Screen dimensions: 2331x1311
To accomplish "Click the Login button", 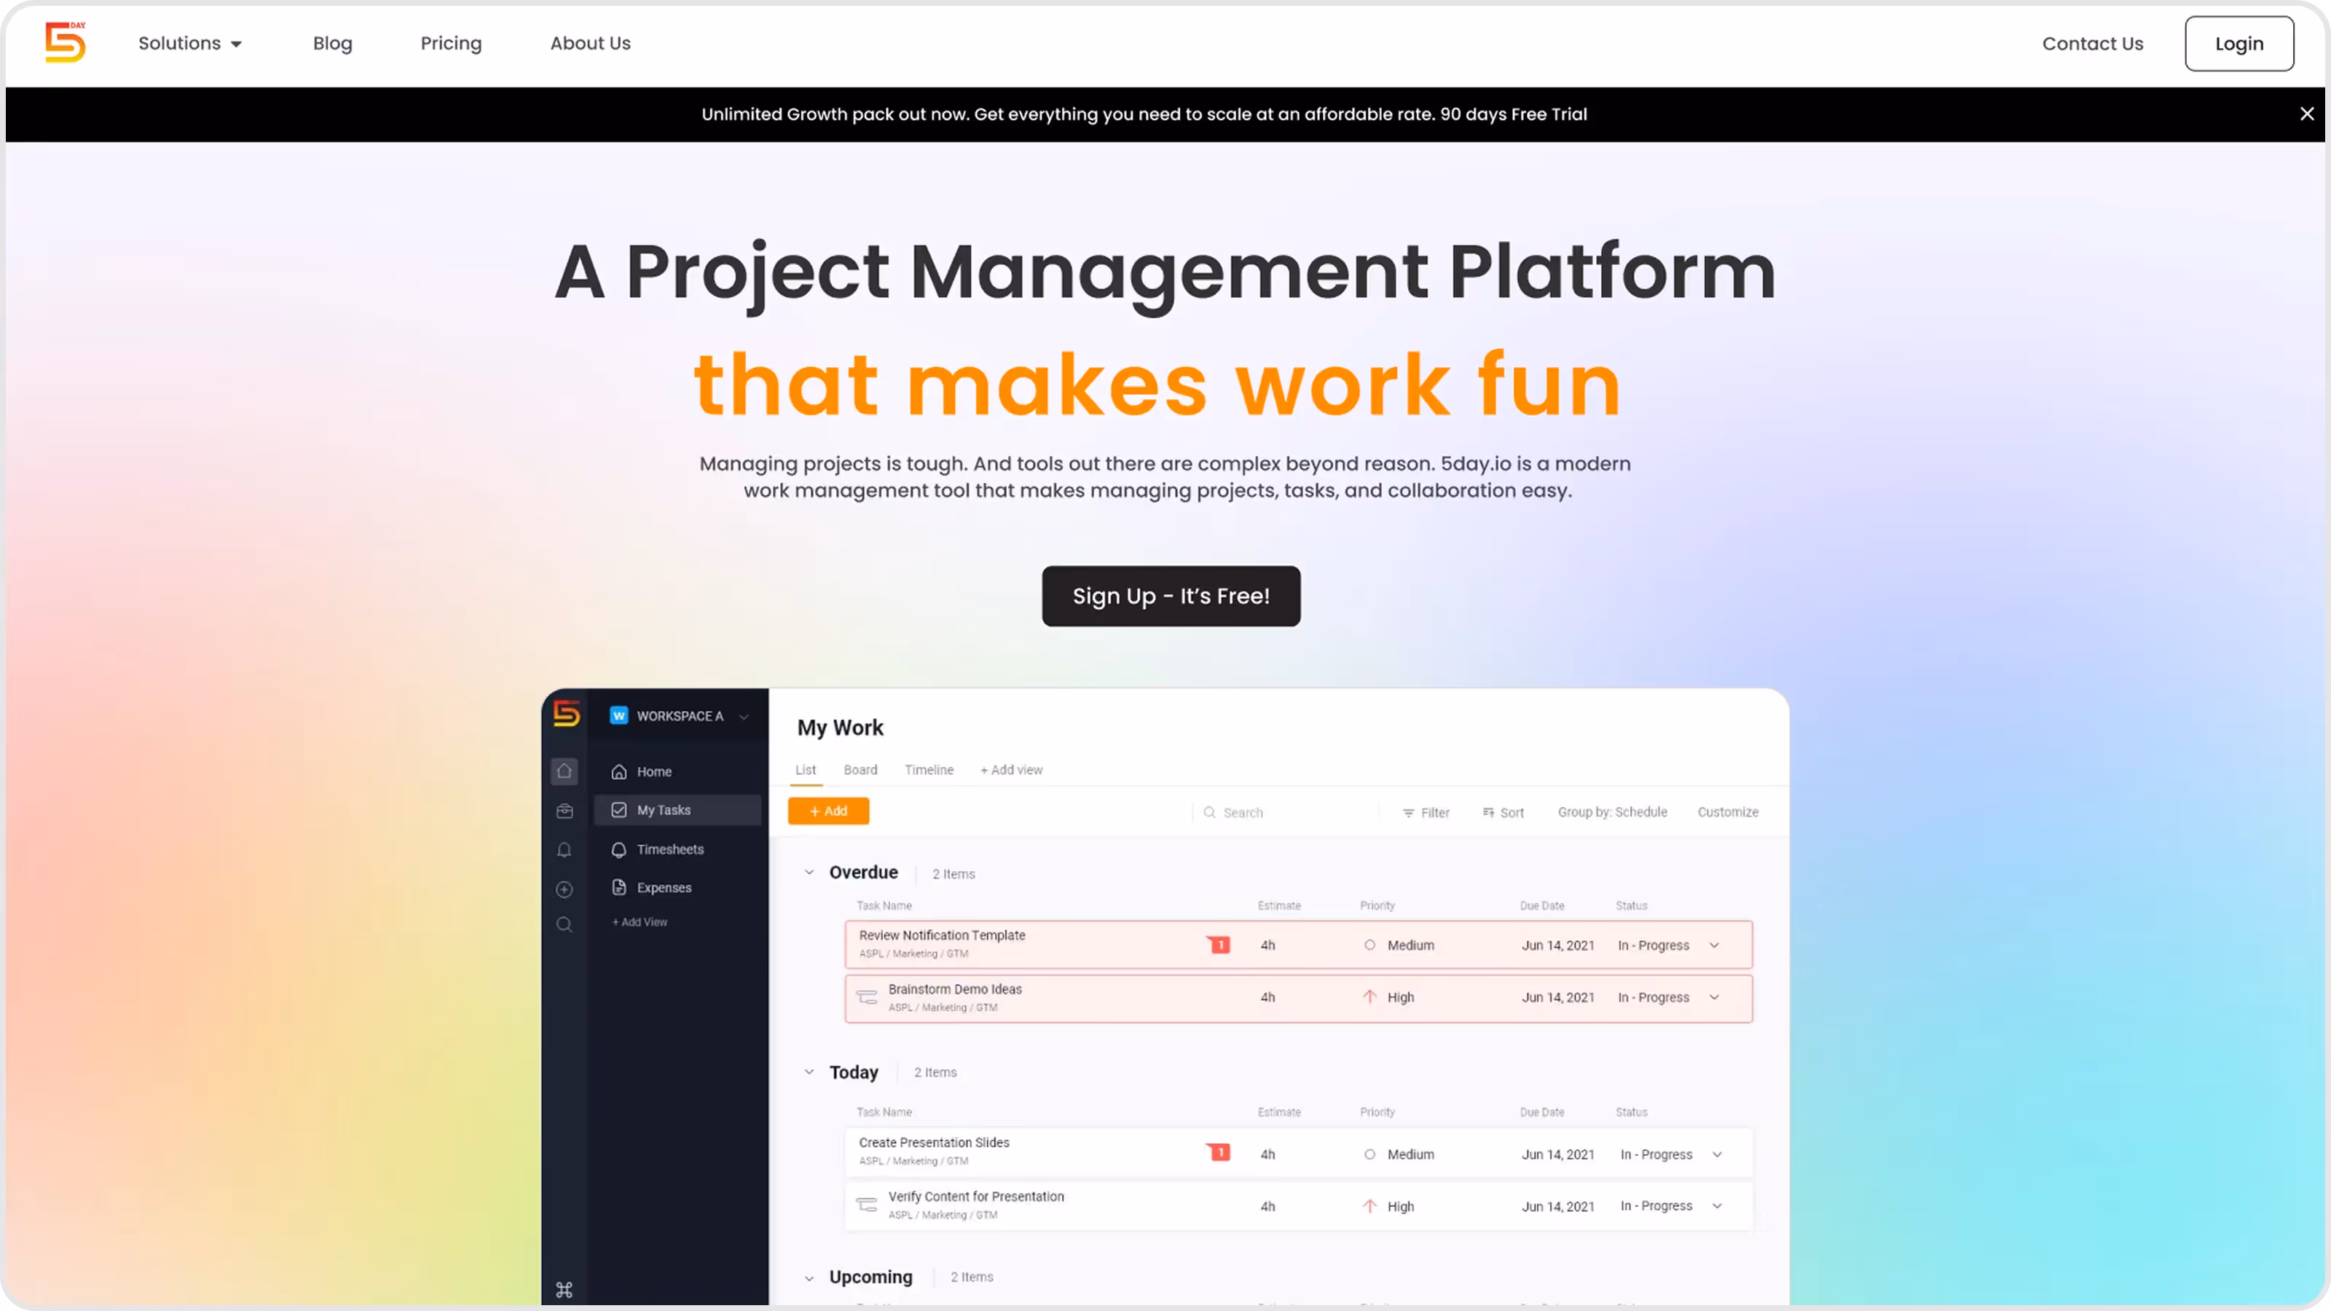I will 2238,44.
